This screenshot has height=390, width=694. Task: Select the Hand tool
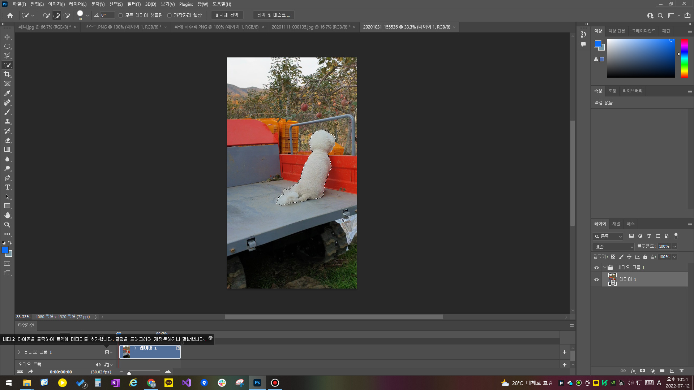point(7,215)
